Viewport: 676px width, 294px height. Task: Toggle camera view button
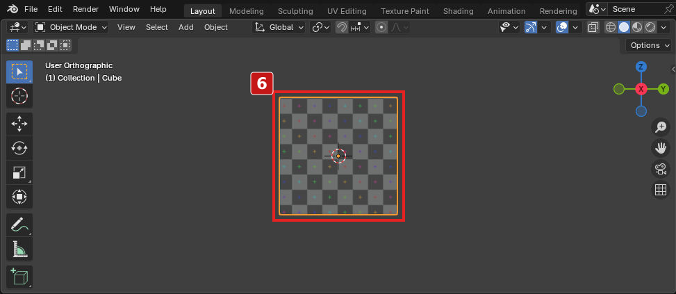tap(661, 169)
